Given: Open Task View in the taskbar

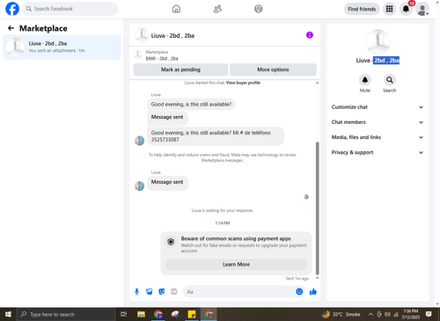Looking at the screenshot, I should tap(124, 314).
